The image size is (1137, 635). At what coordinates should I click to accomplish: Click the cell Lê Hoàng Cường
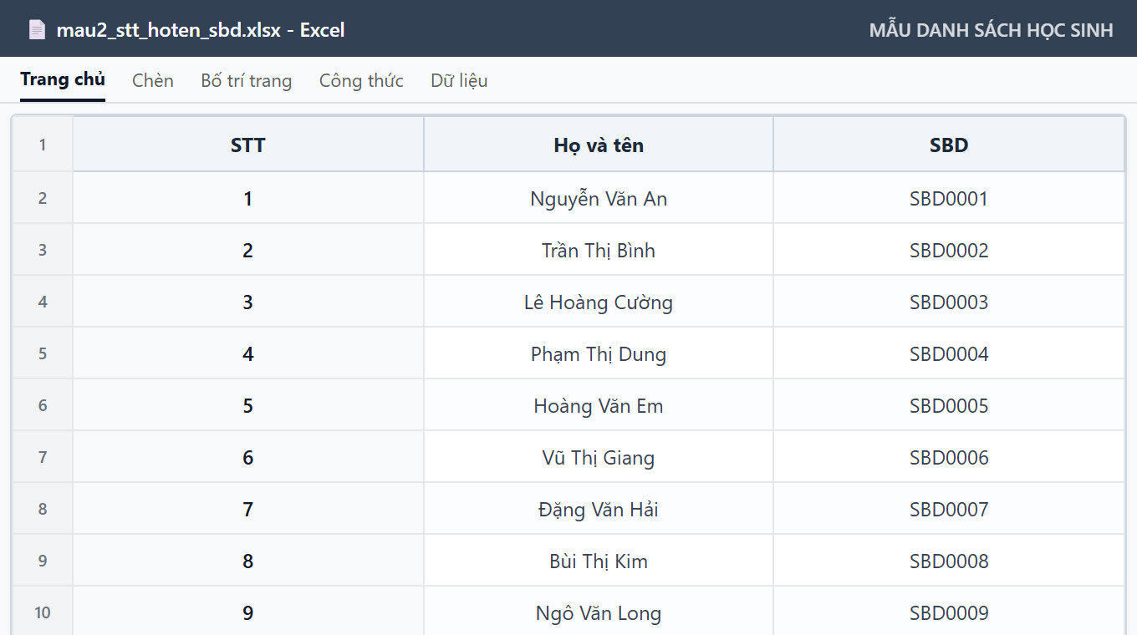[599, 302]
